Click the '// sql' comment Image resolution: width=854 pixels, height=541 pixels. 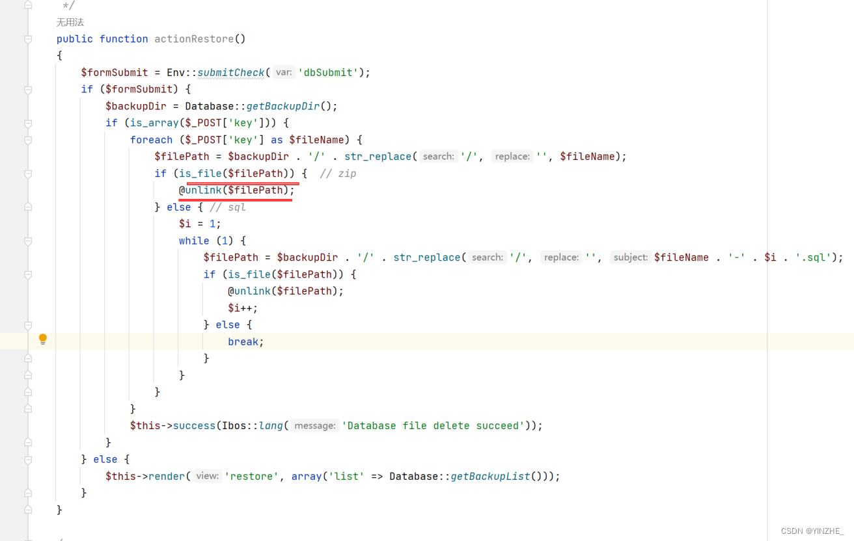228,207
